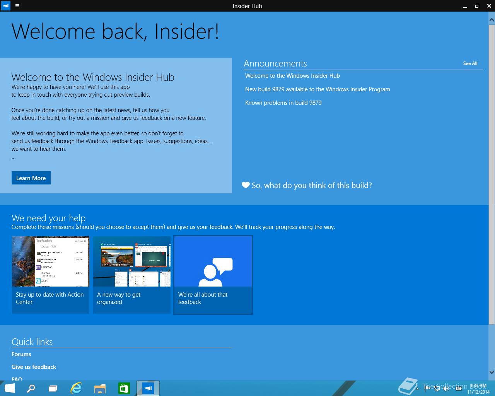Click the network tray icon
This screenshot has width=495, height=396.
coord(437,389)
